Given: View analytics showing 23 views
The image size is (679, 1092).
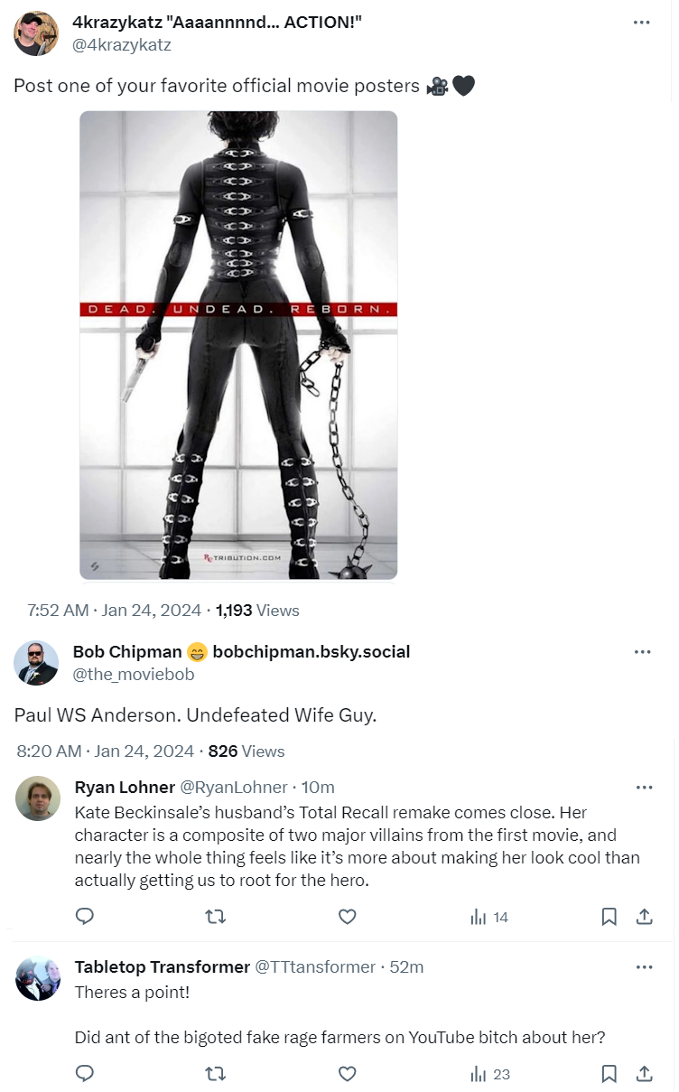Looking at the screenshot, I should tap(490, 1074).
